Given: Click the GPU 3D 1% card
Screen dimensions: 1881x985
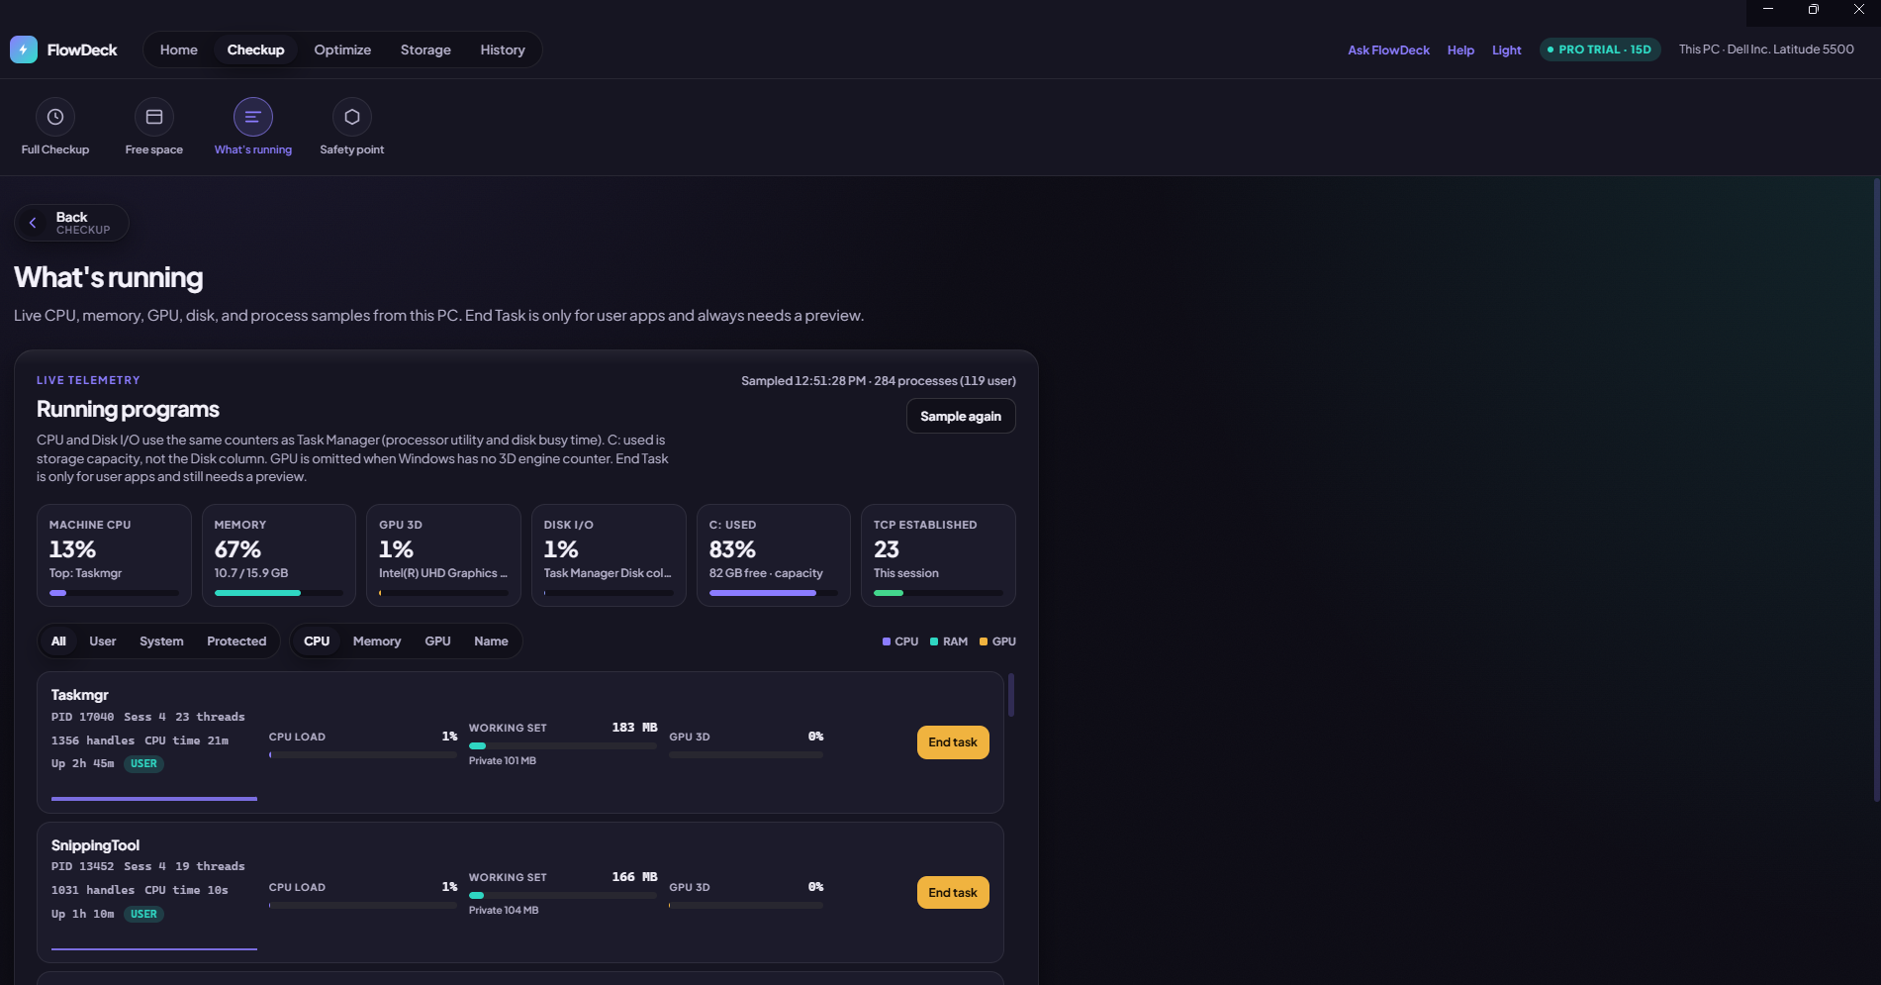Looking at the screenshot, I should point(443,554).
